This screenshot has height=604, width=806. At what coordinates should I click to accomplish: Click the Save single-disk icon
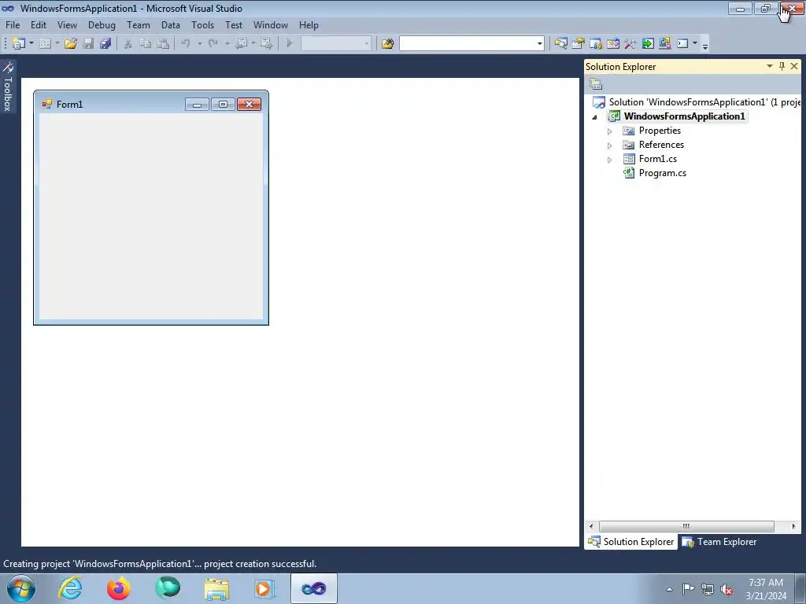point(88,44)
